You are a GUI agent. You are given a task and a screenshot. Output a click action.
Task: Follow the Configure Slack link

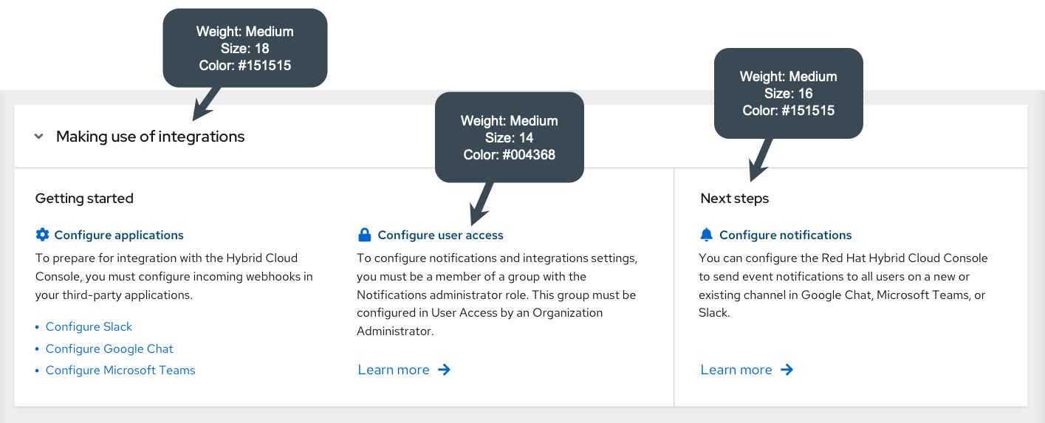click(89, 326)
